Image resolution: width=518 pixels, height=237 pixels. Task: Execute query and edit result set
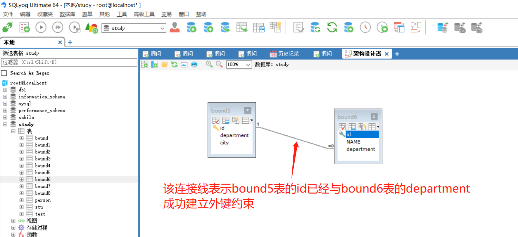coord(75,28)
